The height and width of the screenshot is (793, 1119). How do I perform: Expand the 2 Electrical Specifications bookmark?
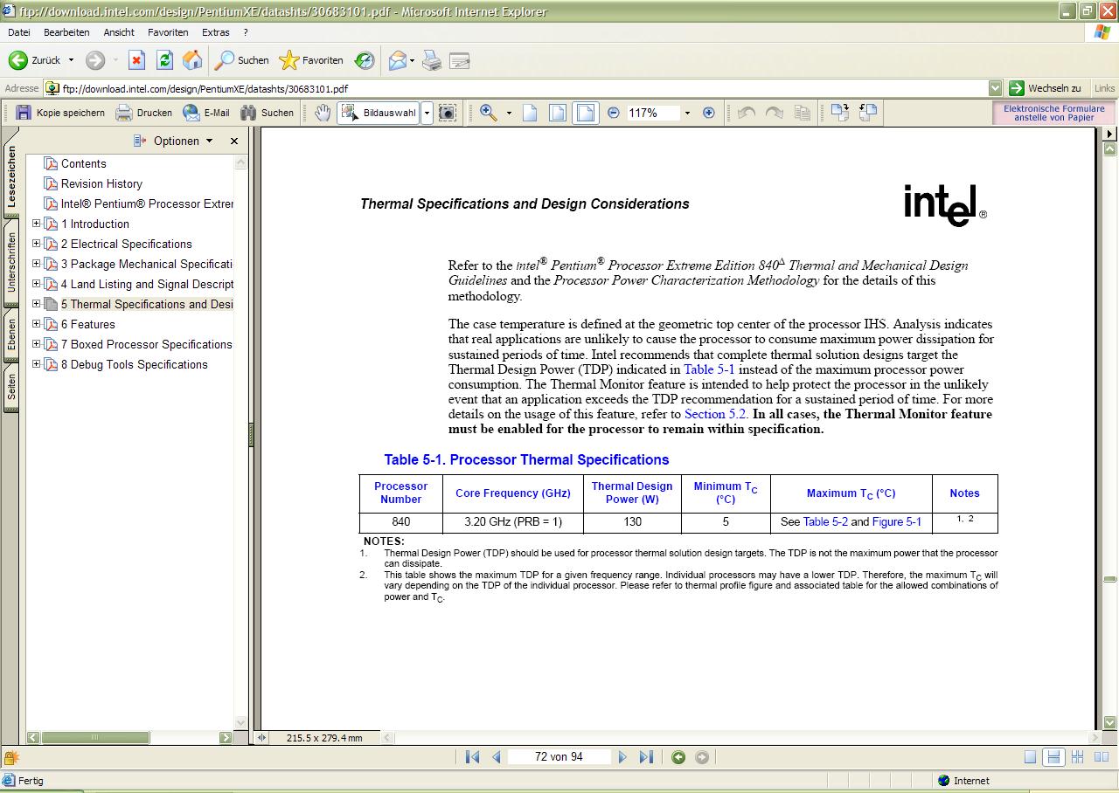pos(36,244)
